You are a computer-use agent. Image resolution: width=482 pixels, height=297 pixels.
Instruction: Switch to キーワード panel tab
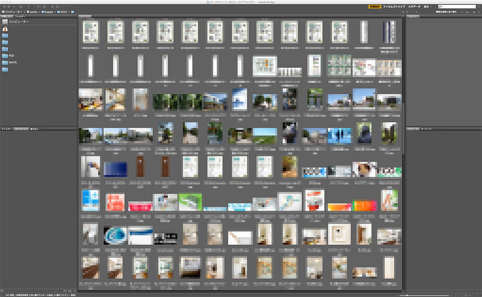click(x=426, y=129)
